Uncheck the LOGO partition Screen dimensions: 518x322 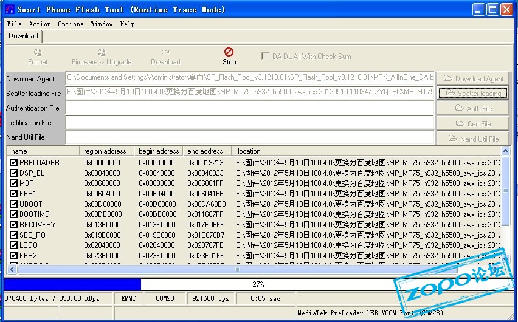[x=13, y=245]
